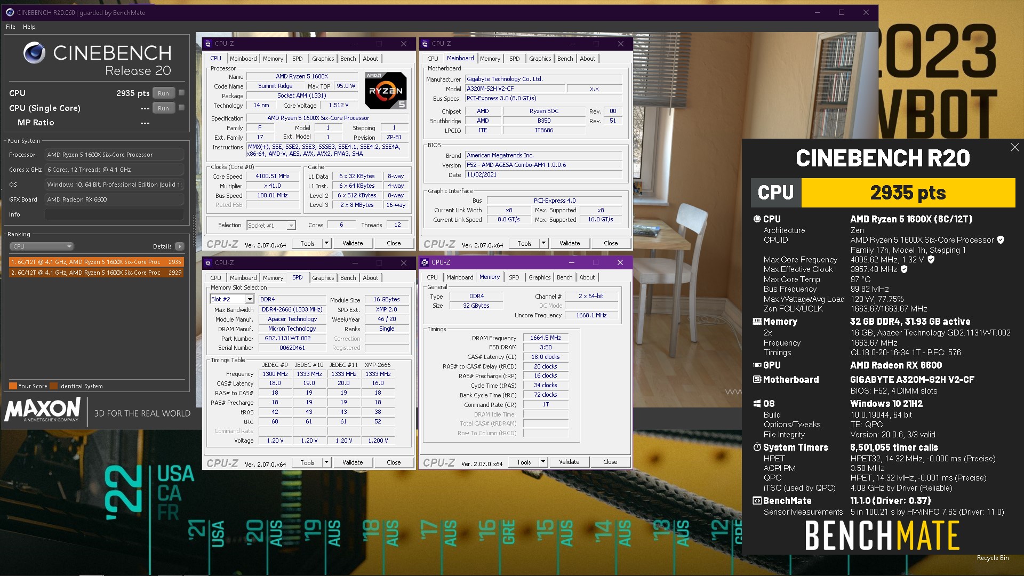
Task: Click the verified shield beside Max Effective Clock
Action: [x=904, y=269]
